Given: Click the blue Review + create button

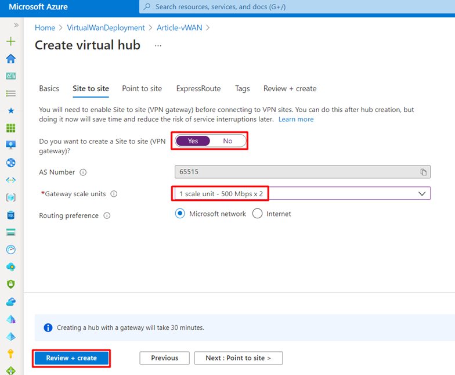Looking at the screenshot, I should [71, 358].
